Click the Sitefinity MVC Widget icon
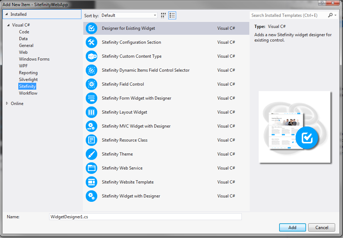 [x=91, y=126]
